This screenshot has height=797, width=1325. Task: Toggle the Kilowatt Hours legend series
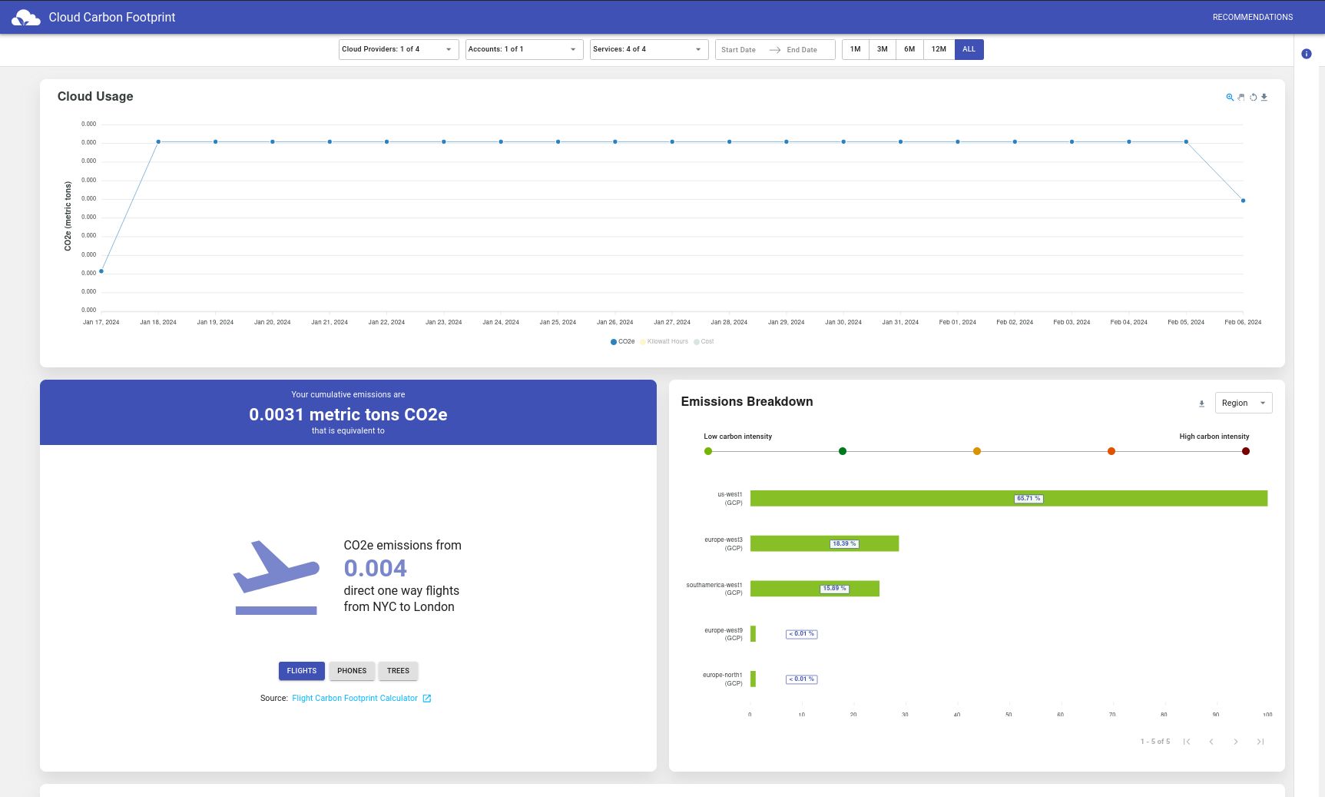pyautogui.click(x=664, y=341)
